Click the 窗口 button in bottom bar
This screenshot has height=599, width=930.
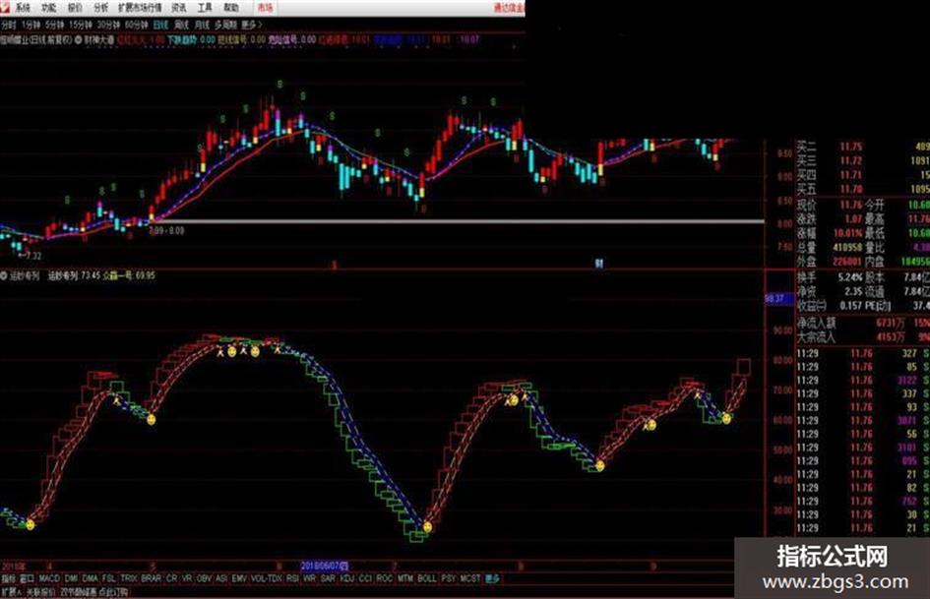tap(28, 578)
